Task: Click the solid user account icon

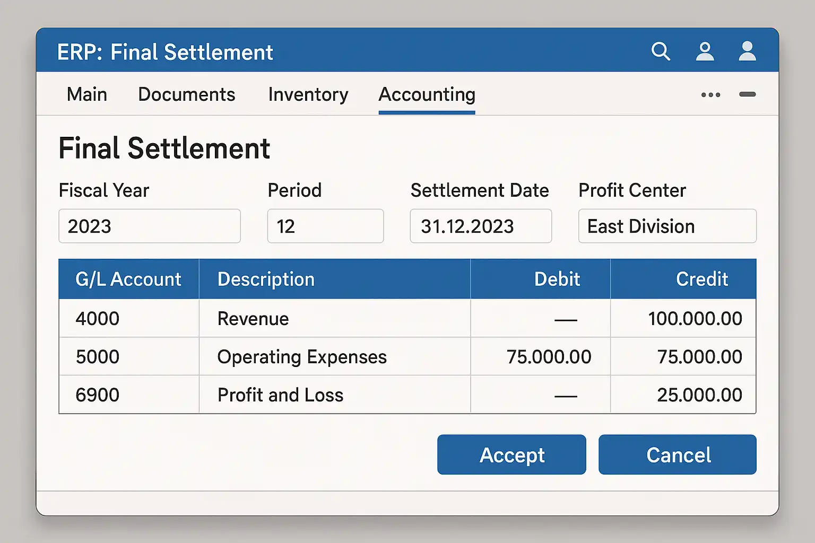Action: pos(747,51)
